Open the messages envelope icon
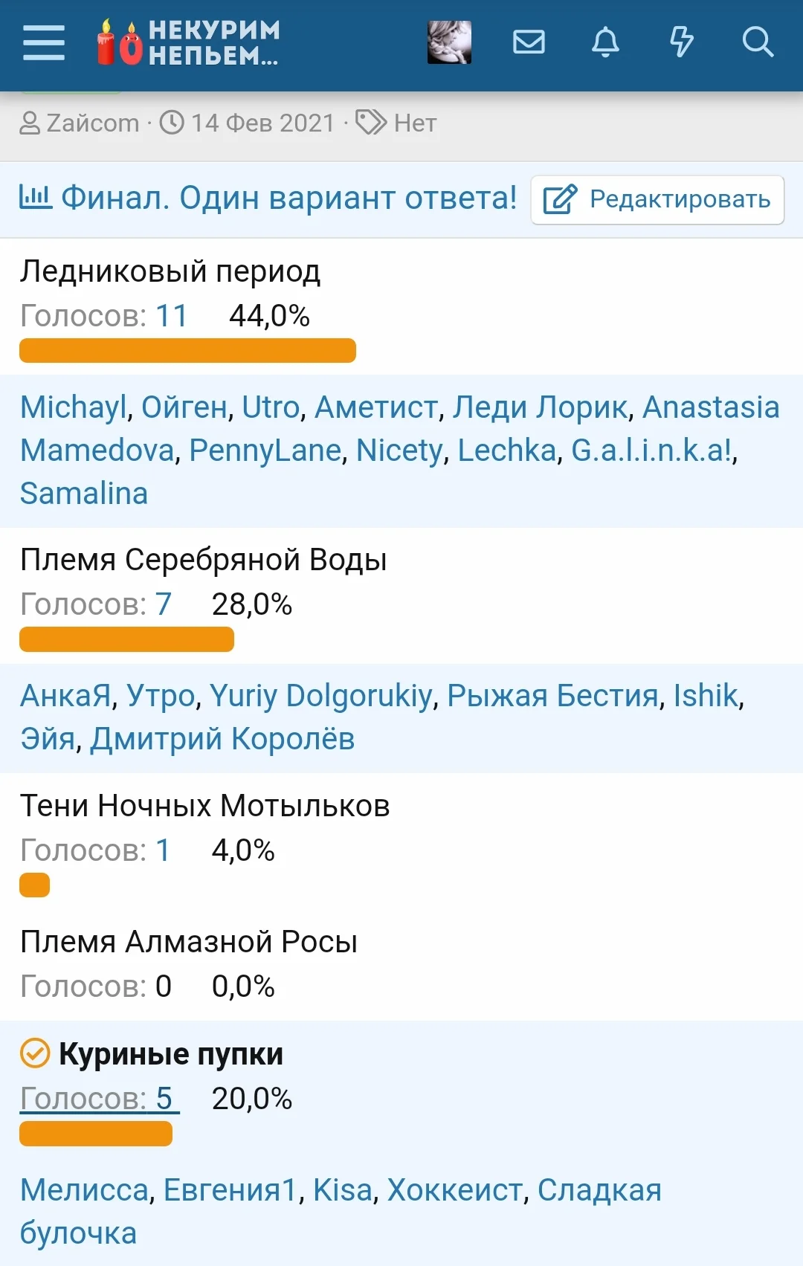Viewport: 803px width, 1266px height. pos(529,42)
